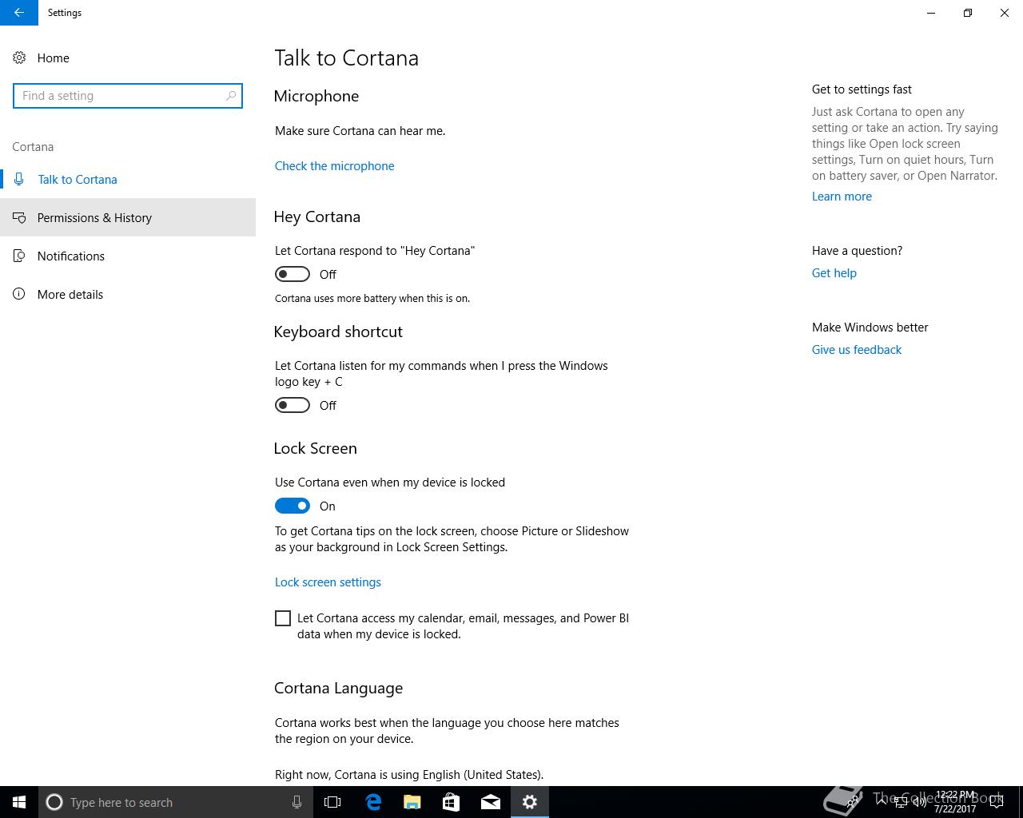Click the 'Talk to Cortana' page heading
Viewport: 1023px width, 818px height.
(x=346, y=58)
